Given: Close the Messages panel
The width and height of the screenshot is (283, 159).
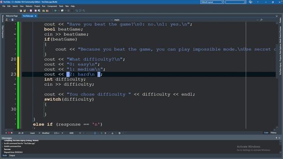Looking at the screenshot, I should pos(279,138).
